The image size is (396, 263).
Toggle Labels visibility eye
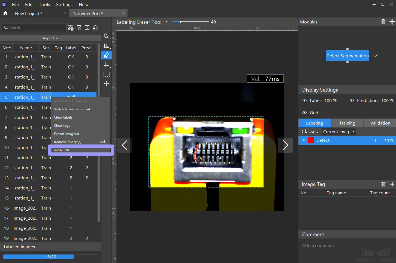click(x=305, y=100)
